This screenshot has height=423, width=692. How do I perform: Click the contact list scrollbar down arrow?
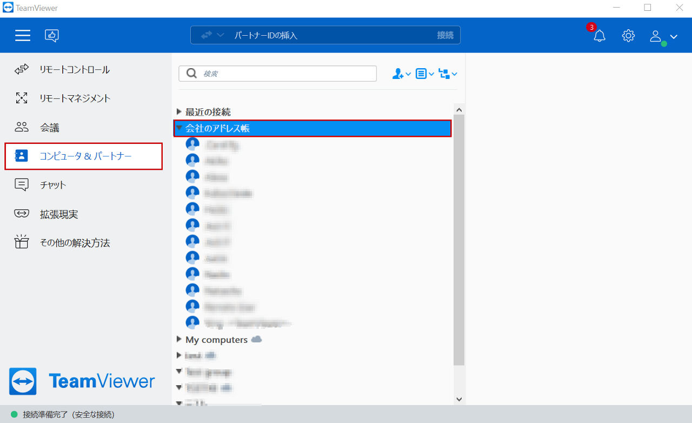coord(459,399)
